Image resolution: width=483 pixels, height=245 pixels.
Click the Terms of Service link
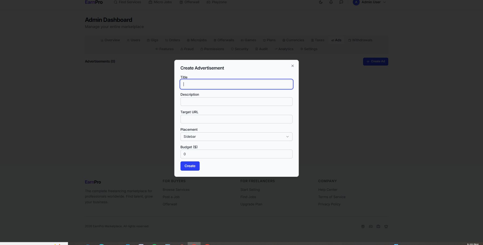(332, 197)
